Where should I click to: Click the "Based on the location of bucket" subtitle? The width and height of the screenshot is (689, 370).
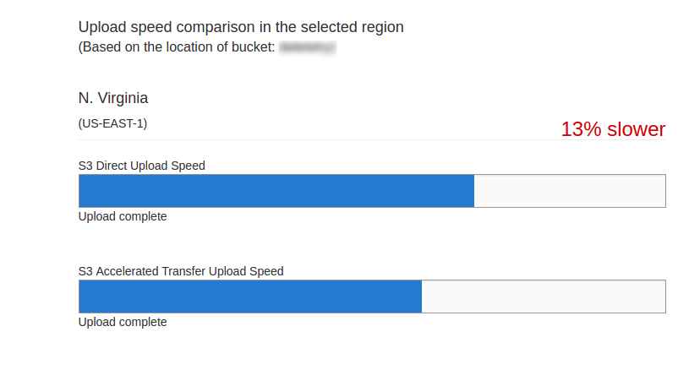pyautogui.click(x=177, y=47)
